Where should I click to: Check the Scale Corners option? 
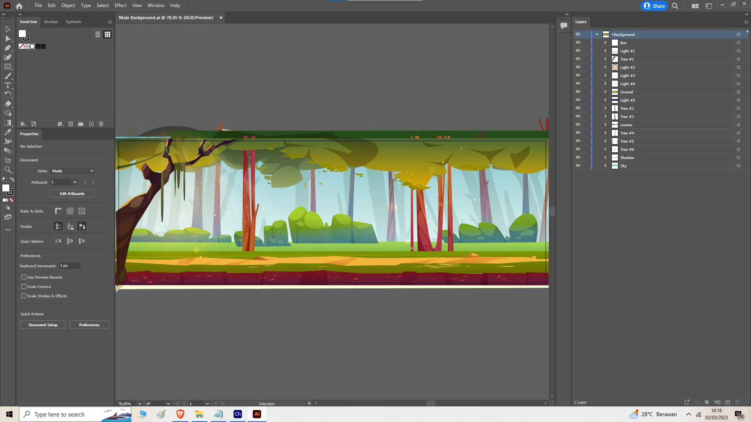click(24, 286)
